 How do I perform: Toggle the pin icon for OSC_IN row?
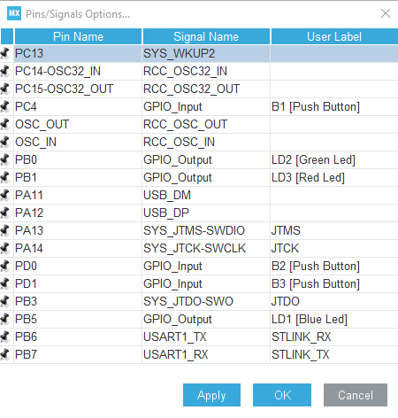tap(4, 142)
